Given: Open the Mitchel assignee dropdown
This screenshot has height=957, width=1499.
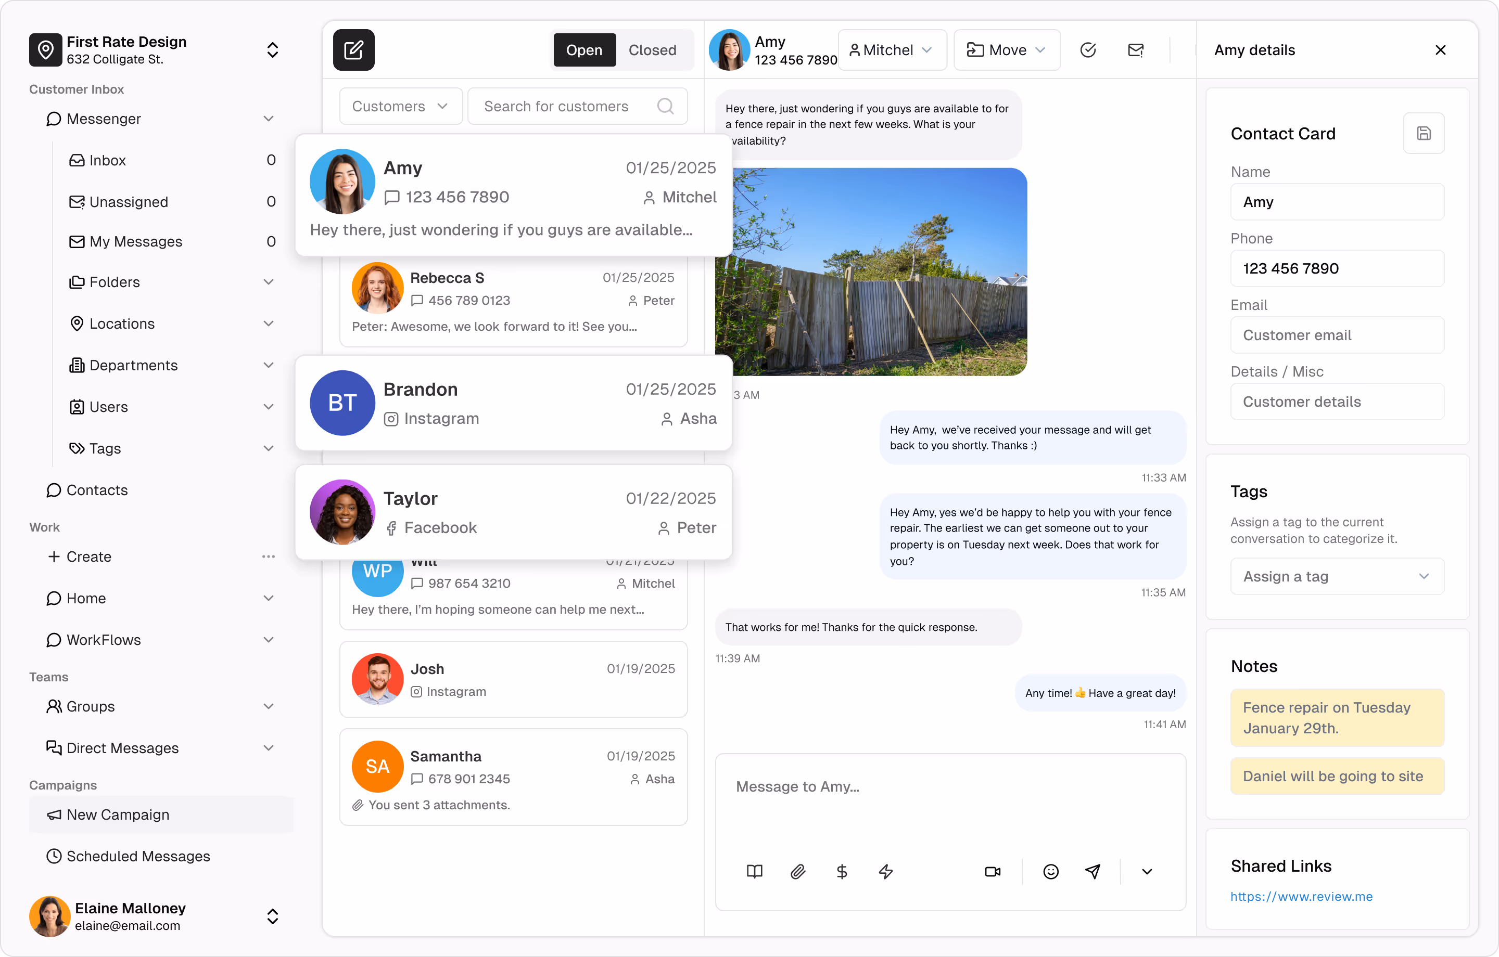Looking at the screenshot, I should point(892,50).
